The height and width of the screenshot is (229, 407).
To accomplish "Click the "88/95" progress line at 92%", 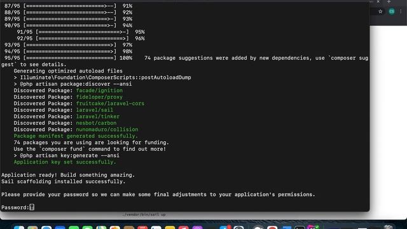I will click(68, 13).
